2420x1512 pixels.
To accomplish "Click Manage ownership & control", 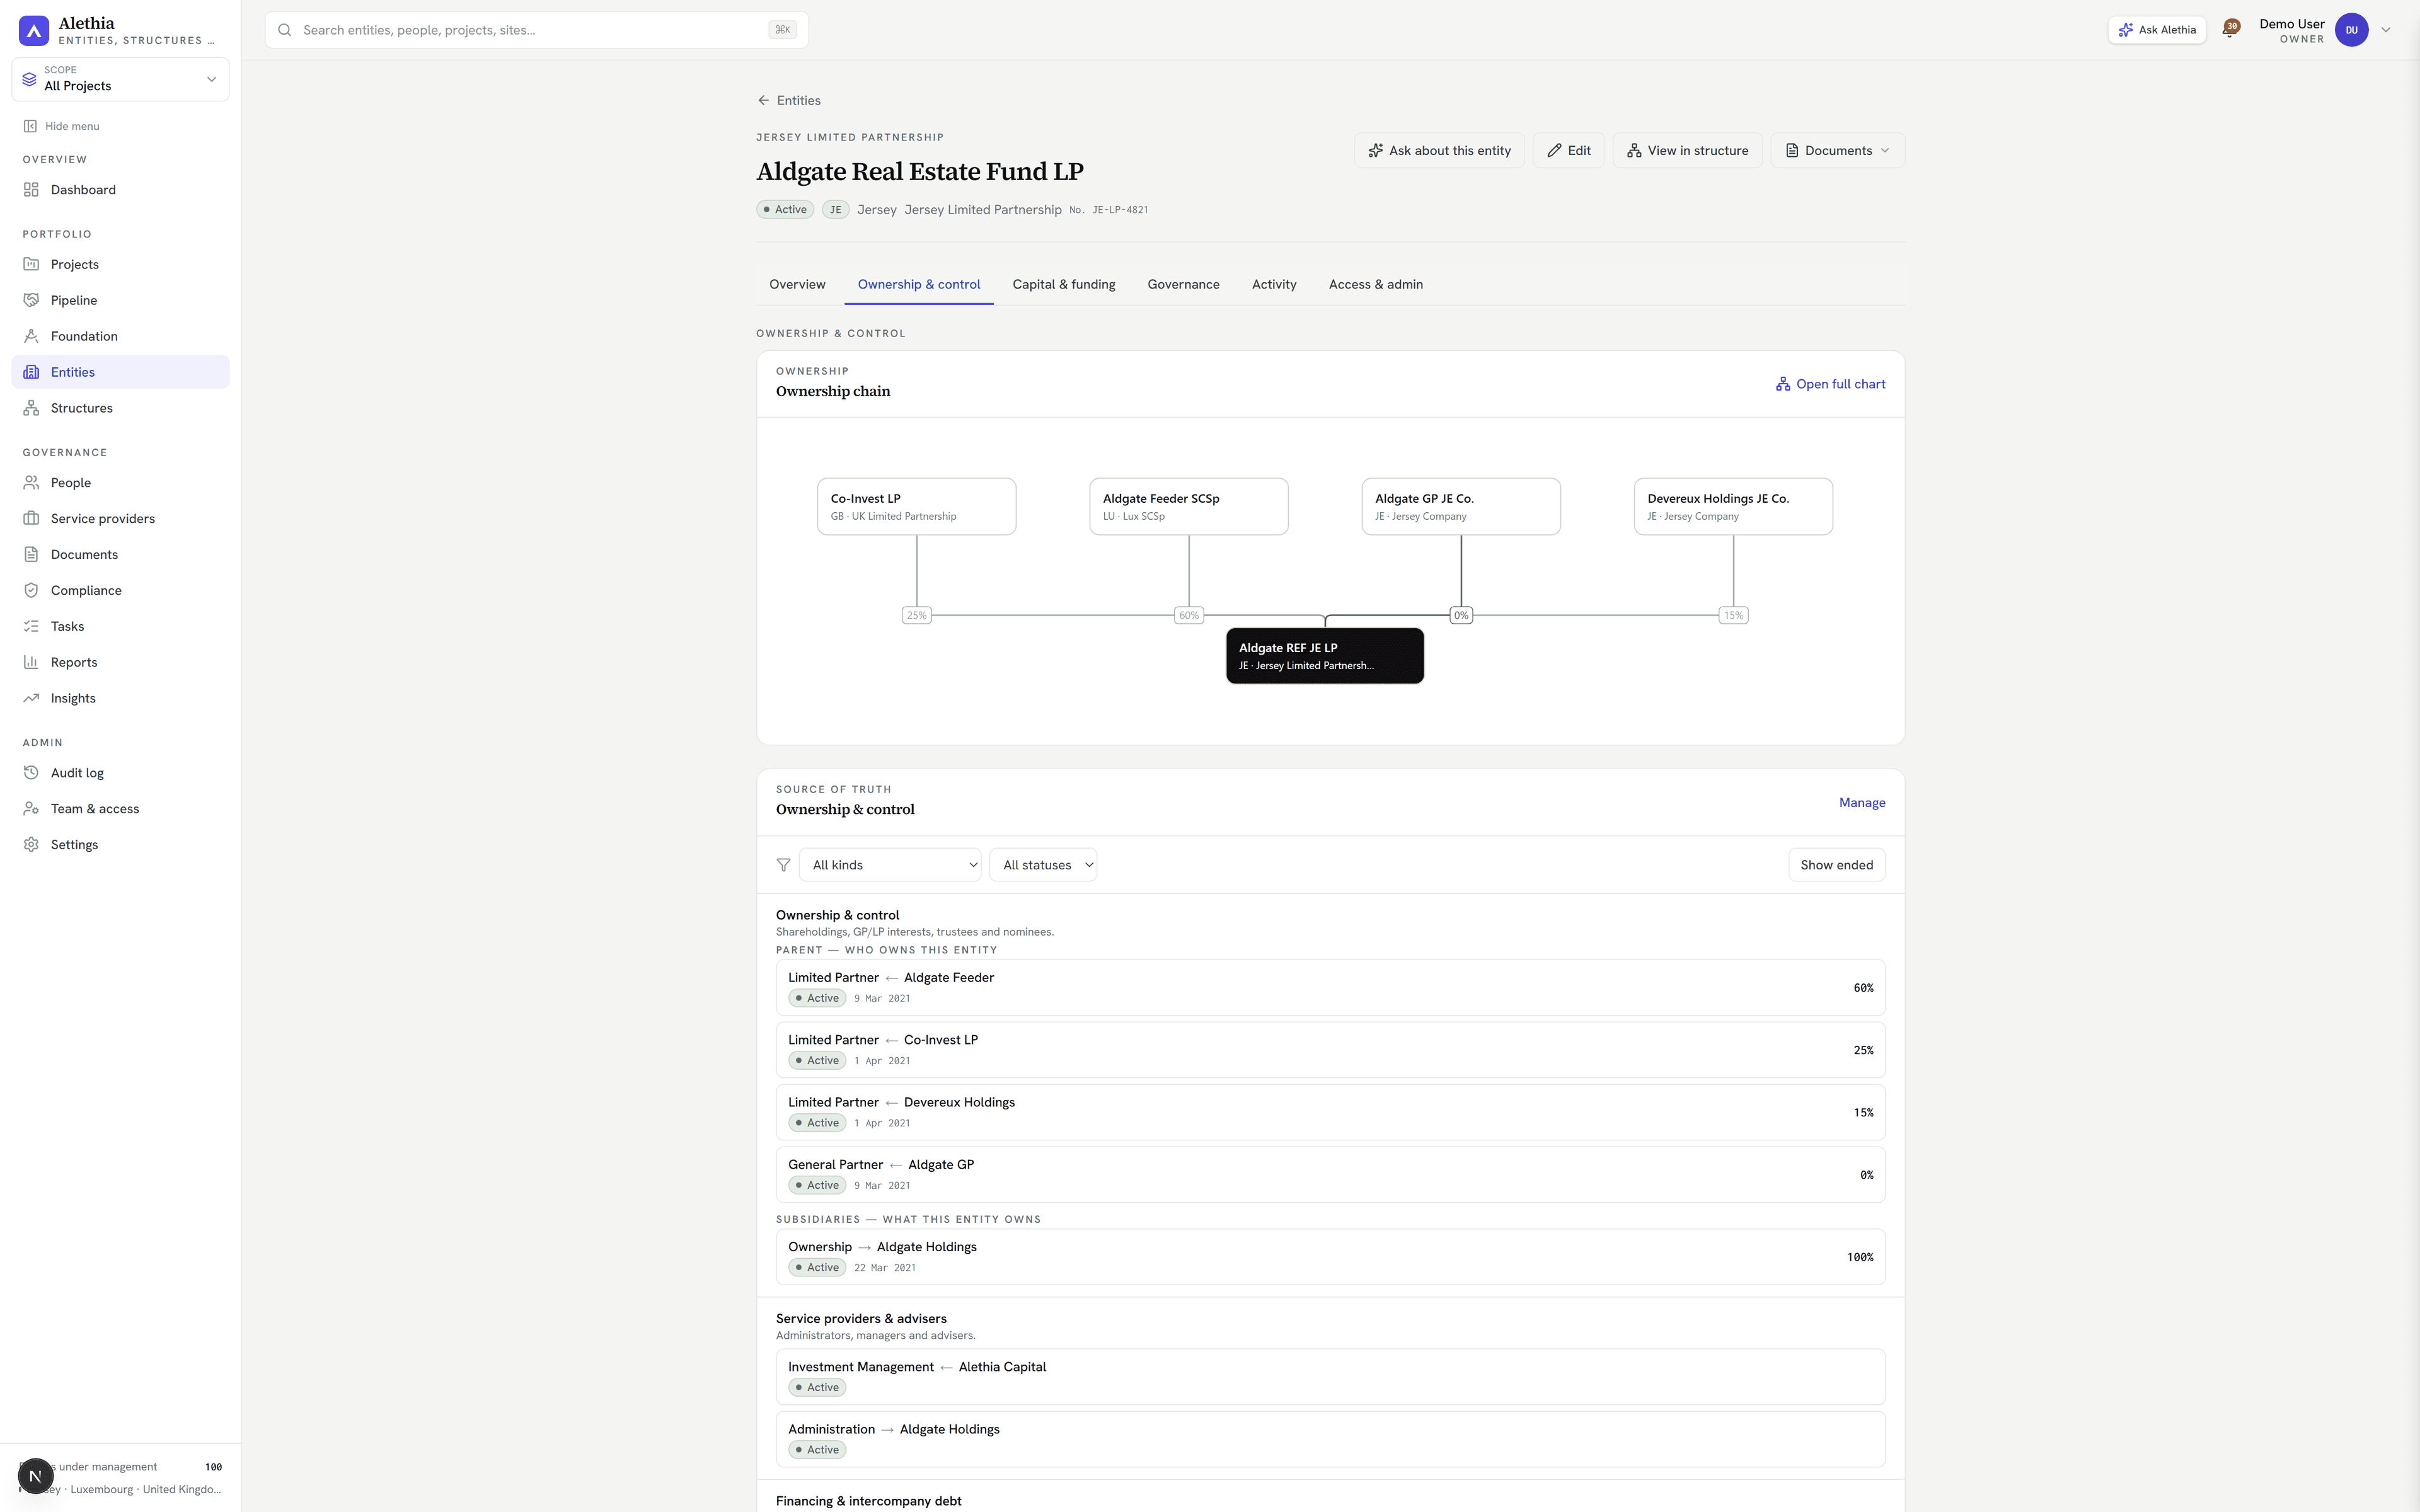I will coord(1861,803).
